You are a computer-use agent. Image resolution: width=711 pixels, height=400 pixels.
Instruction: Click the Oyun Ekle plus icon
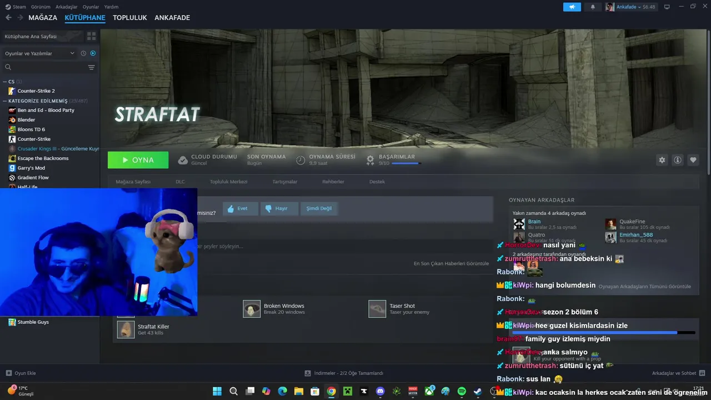(8, 373)
